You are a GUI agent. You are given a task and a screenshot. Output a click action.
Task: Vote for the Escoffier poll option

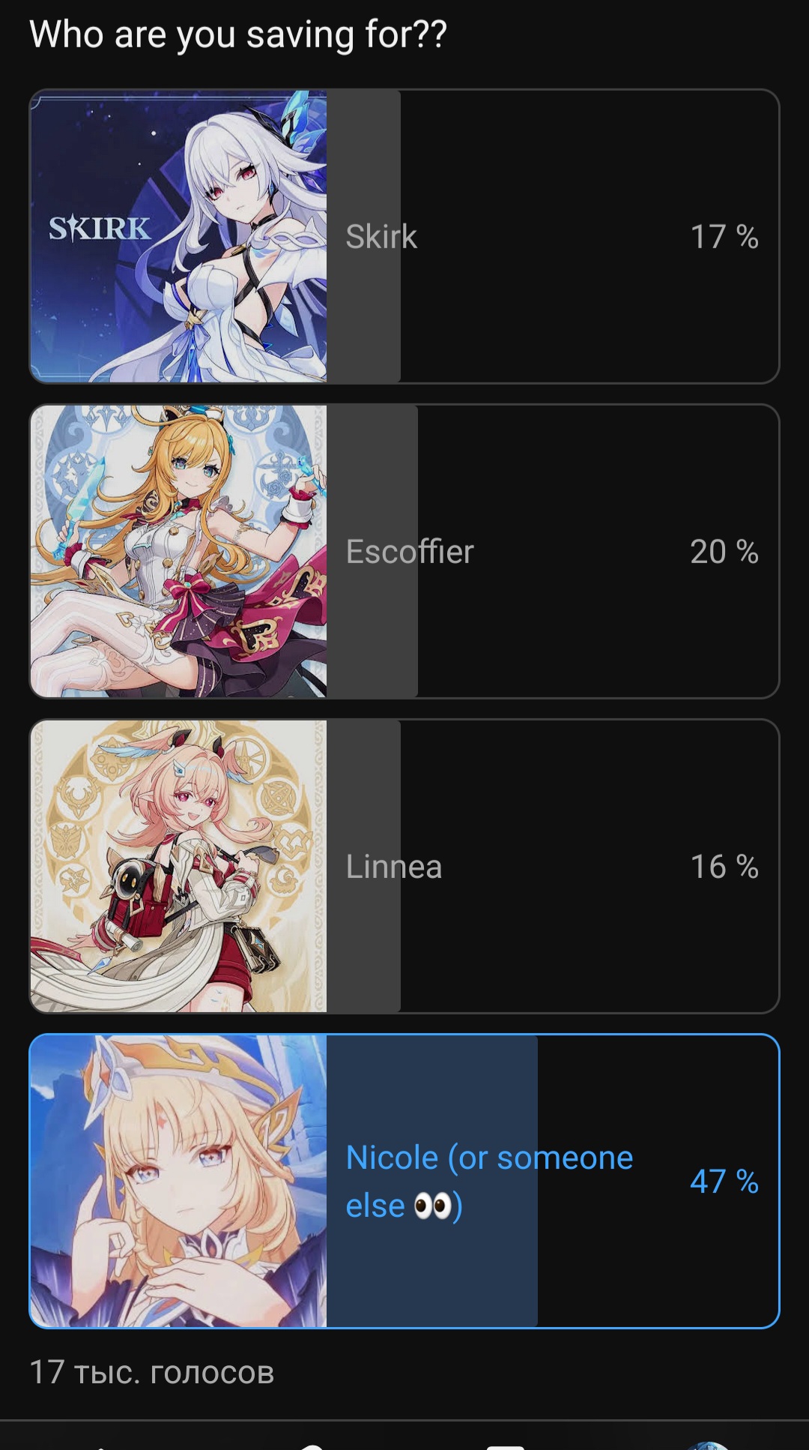click(404, 551)
